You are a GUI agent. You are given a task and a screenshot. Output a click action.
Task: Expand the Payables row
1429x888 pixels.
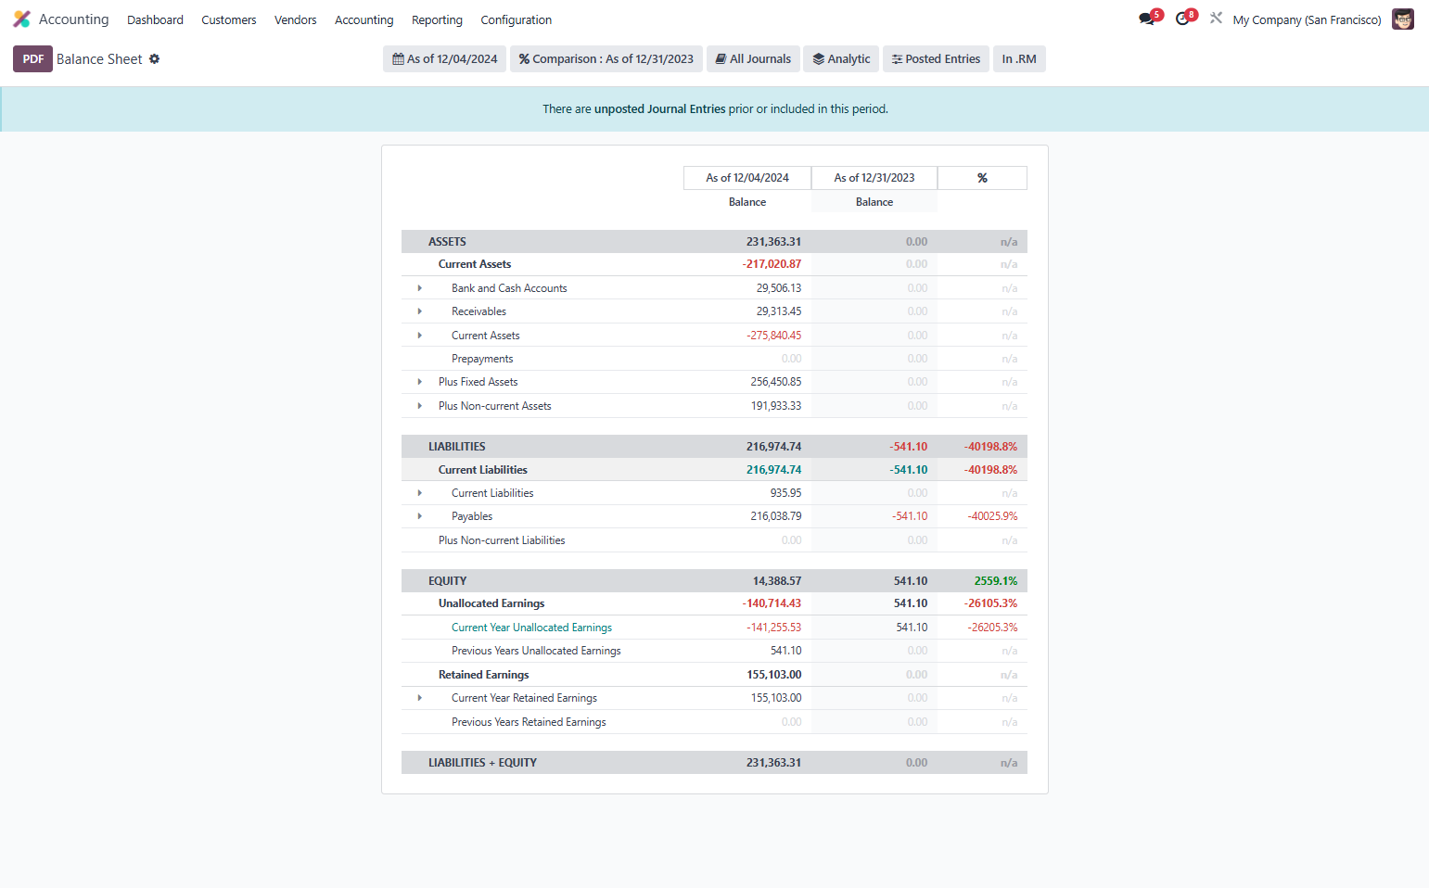(x=420, y=516)
